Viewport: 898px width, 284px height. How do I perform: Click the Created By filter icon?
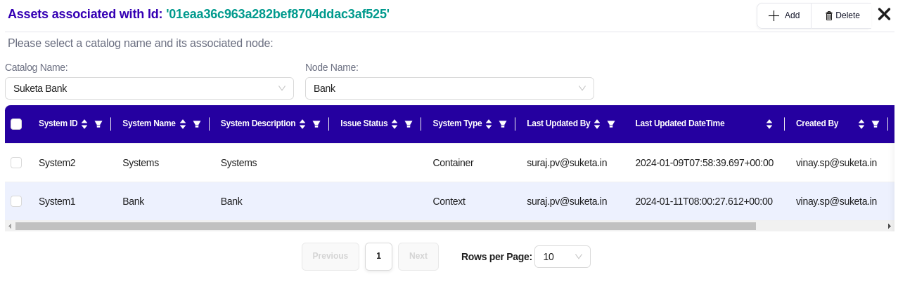pyautogui.click(x=875, y=124)
